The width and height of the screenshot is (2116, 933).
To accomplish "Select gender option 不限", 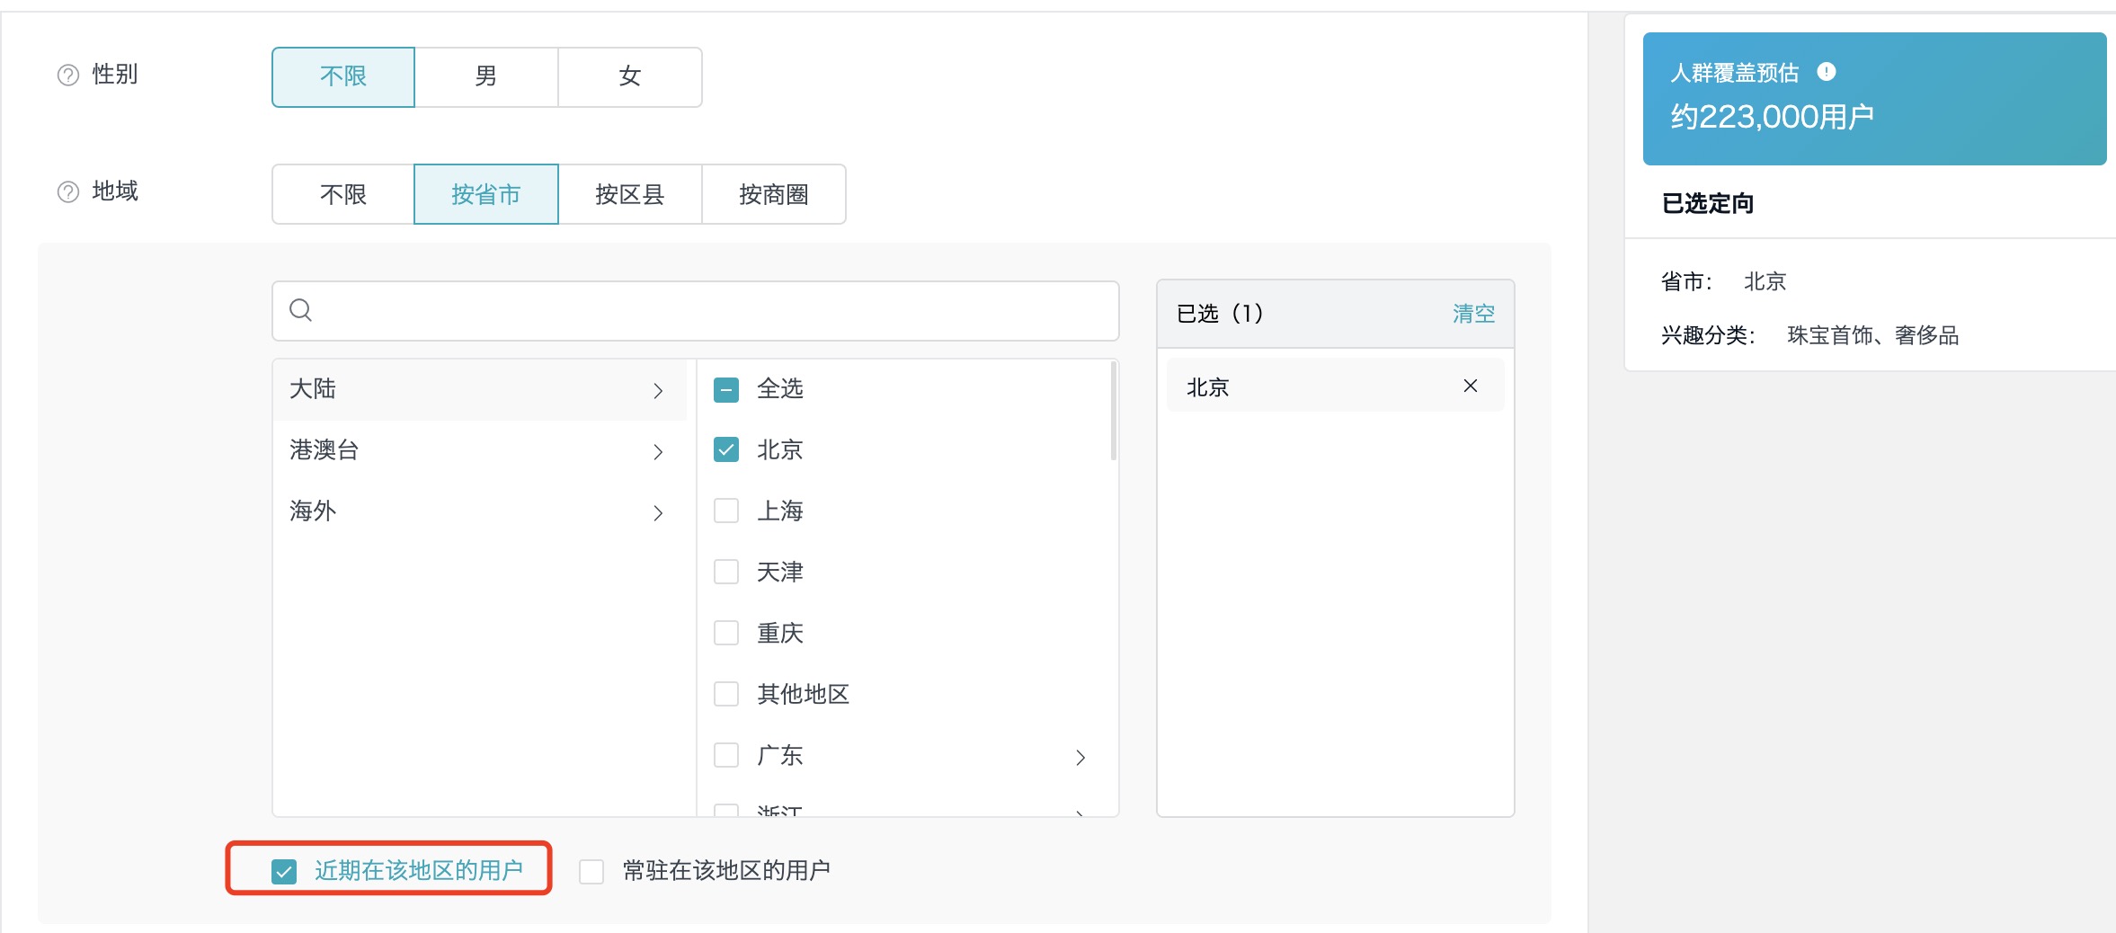I will [343, 77].
